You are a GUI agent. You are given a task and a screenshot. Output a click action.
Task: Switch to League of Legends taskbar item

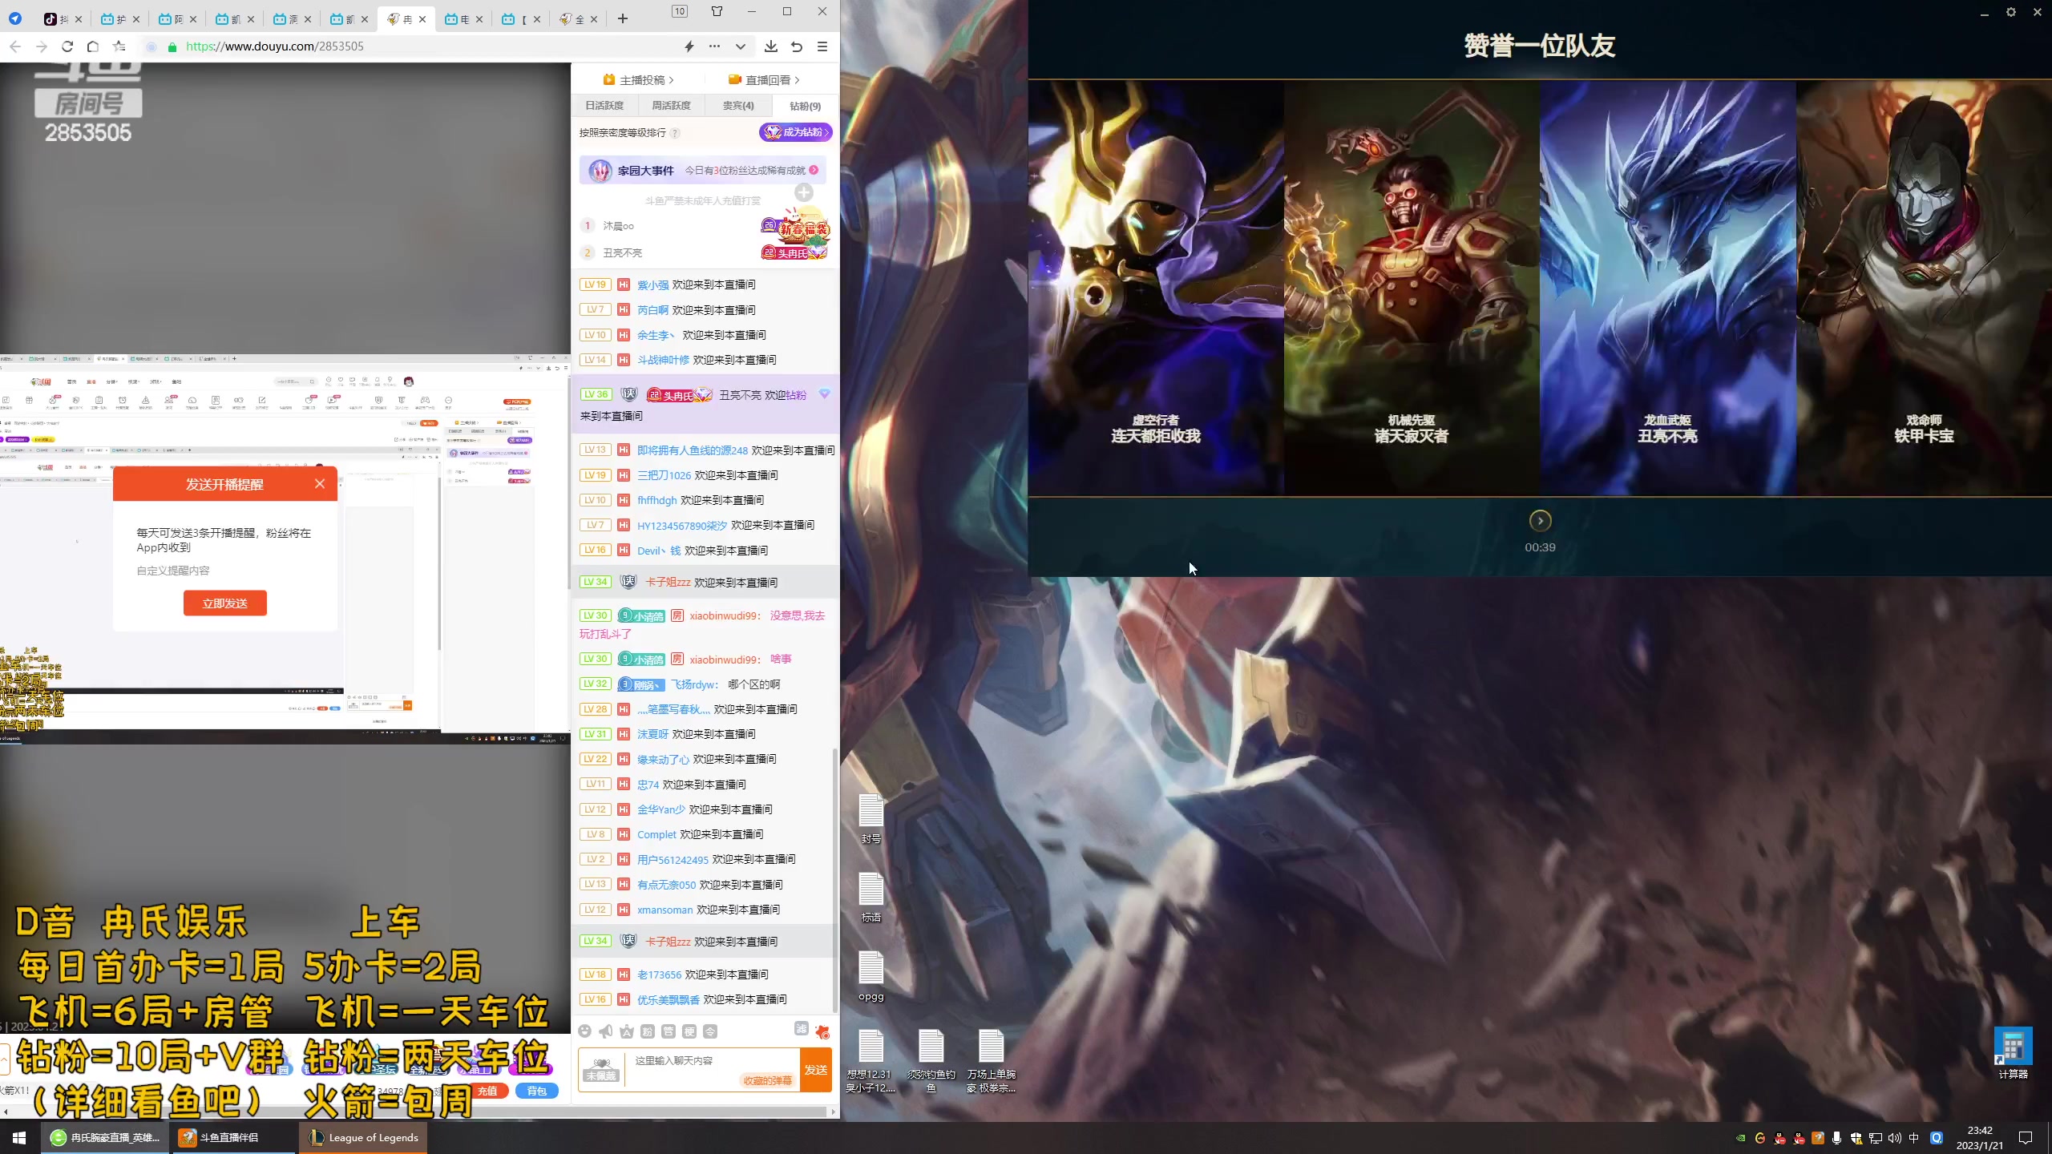363,1137
